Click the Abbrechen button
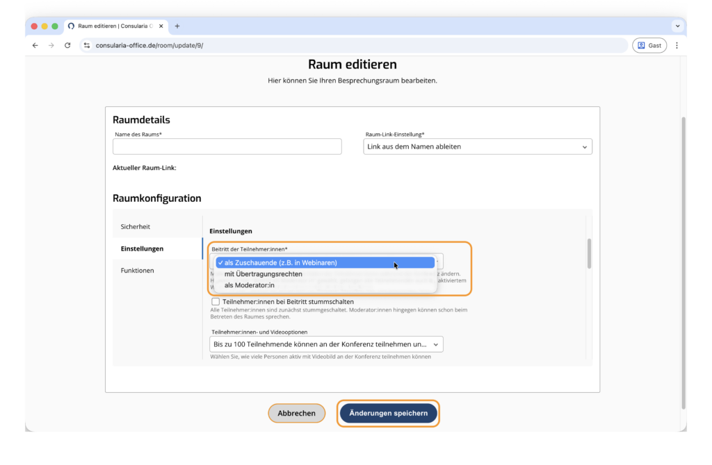Viewport: 712px width, 465px height. click(x=296, y=413)
